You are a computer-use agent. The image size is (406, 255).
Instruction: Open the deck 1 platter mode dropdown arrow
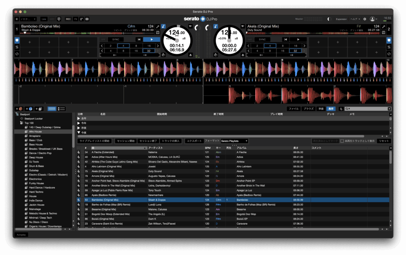pos(191,27)
